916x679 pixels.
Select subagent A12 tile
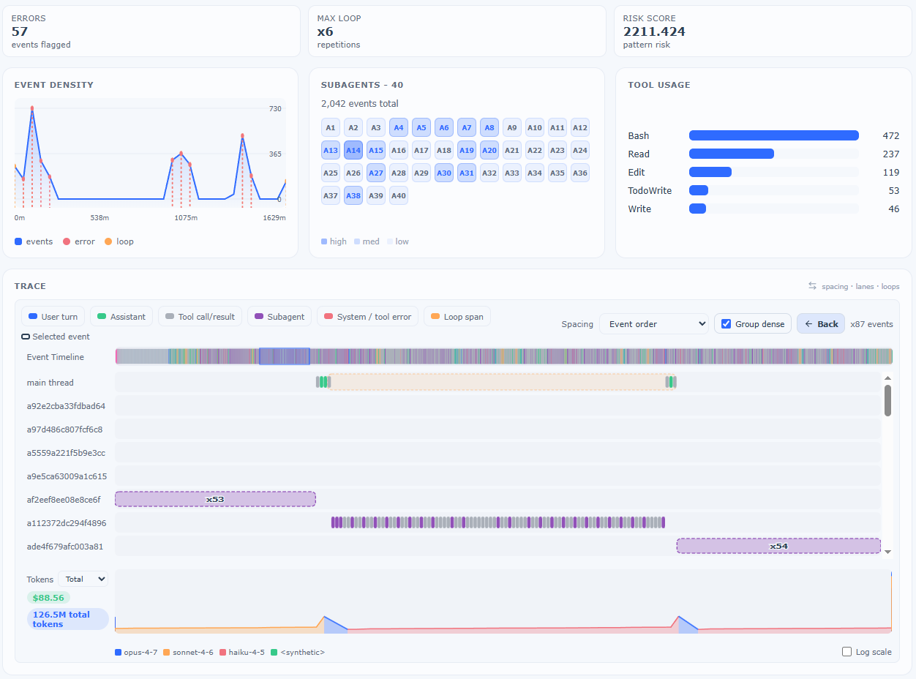580,128
